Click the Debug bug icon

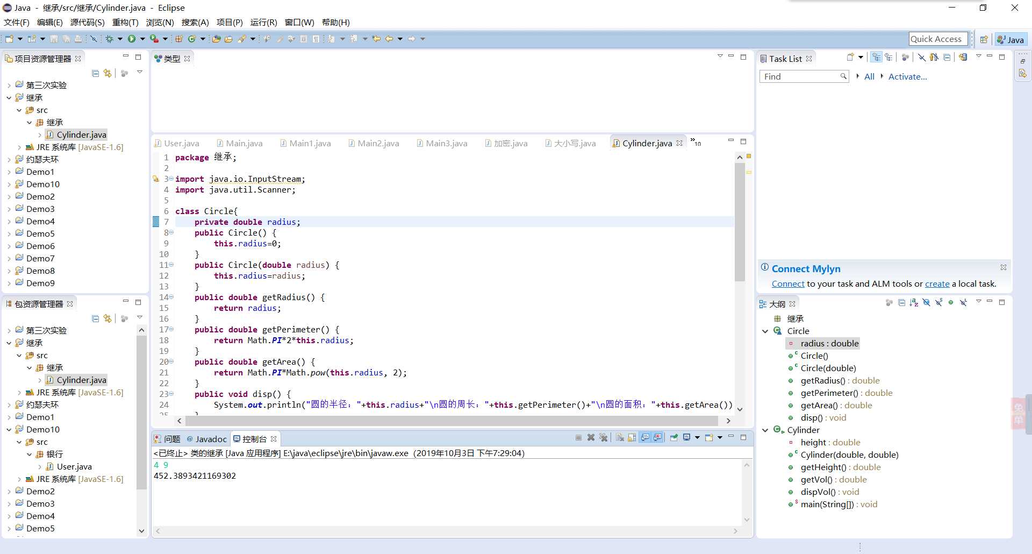[109, 39]
